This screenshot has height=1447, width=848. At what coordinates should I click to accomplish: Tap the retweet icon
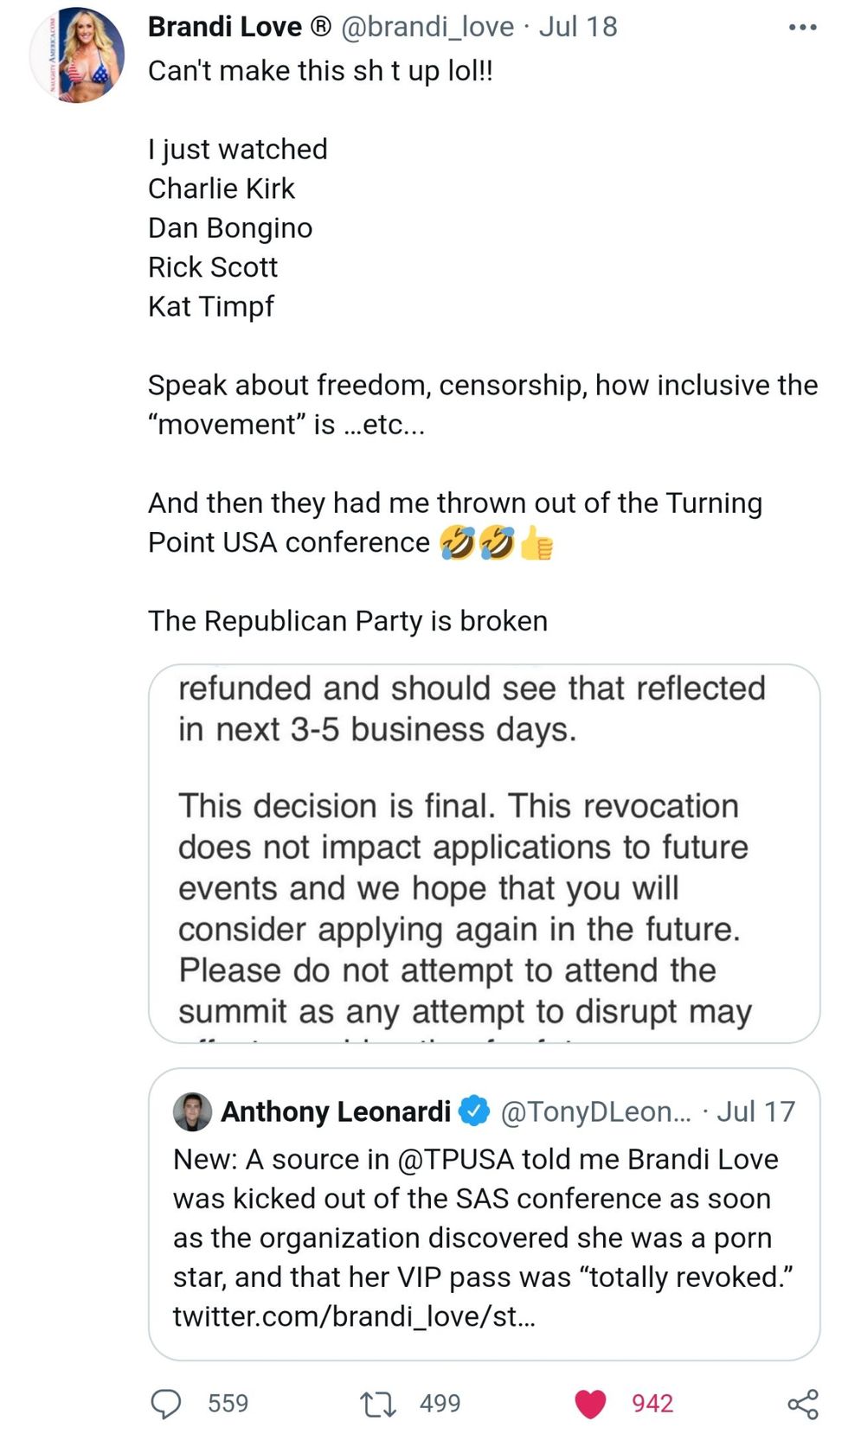pyautogui.click(x=378, y=1403)
